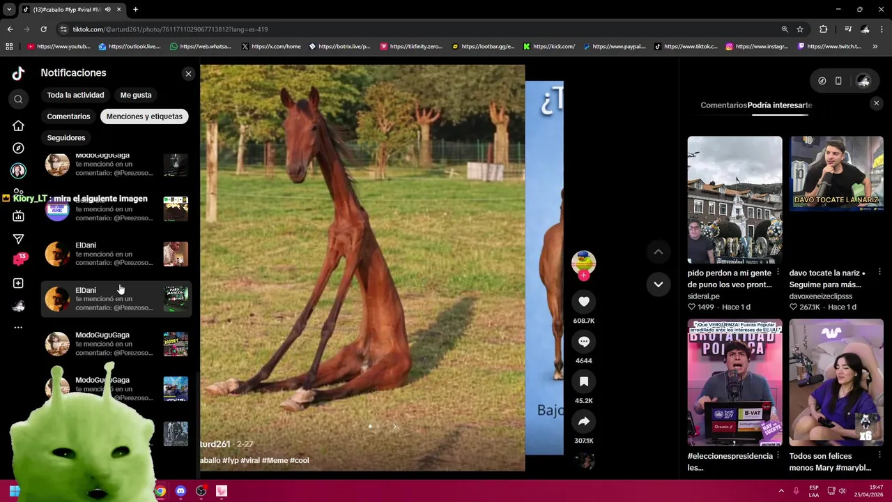Open the Twitch bookmark
Viewport: 892px width, 502px height.
[x=829, y=47]
